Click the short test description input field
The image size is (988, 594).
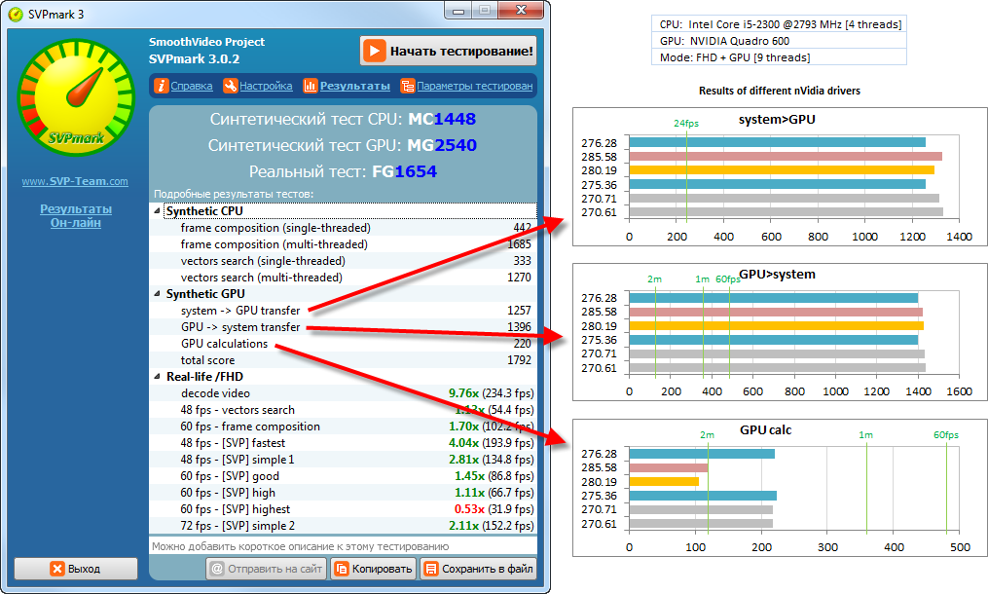tap(342, 545)
